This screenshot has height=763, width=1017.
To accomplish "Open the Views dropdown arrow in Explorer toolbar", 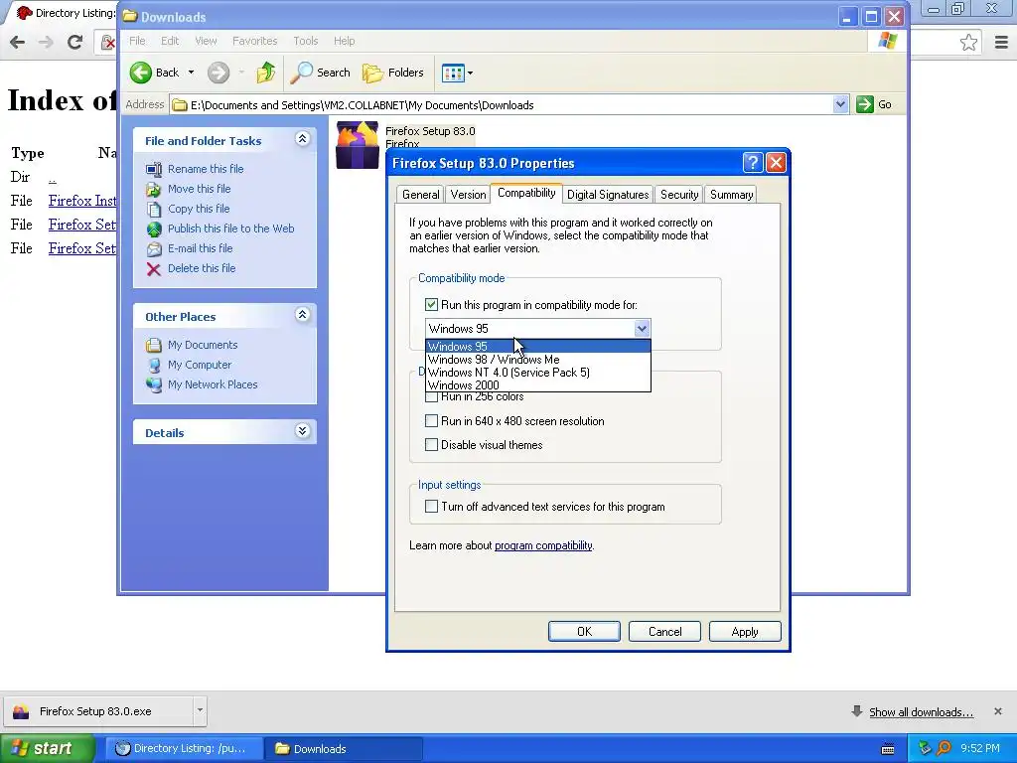I will pos(470,74).
